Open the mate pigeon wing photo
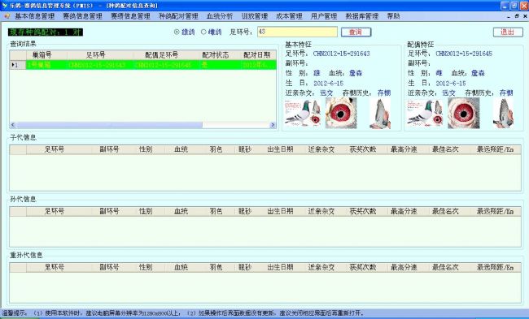 [x=503, y=114]
